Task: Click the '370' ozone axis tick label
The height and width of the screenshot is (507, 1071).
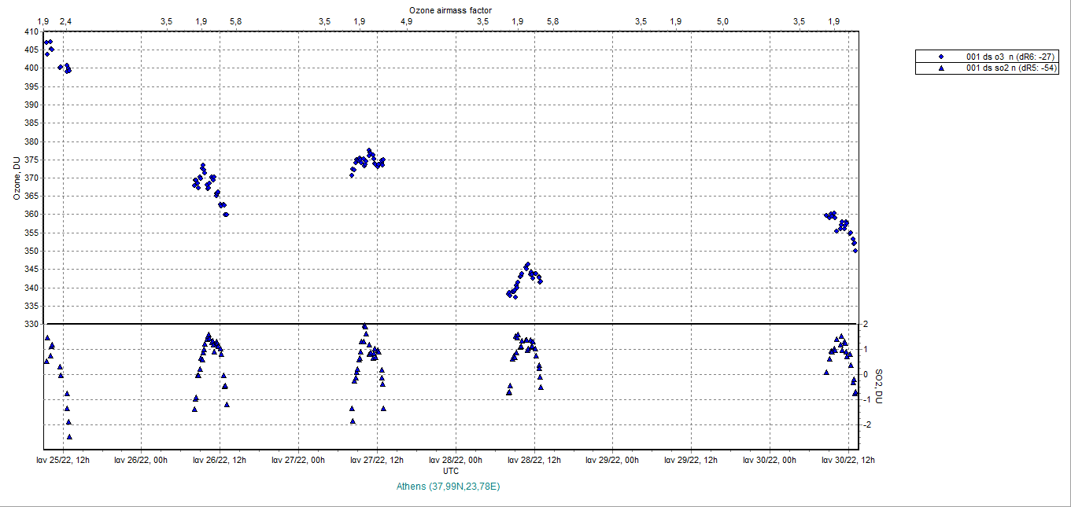Action: [x=31, y=178]
